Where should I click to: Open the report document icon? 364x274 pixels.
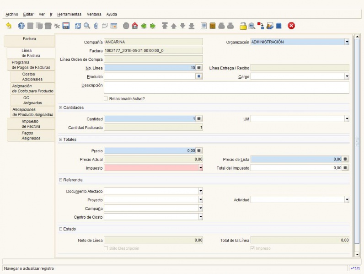[203, 26]
